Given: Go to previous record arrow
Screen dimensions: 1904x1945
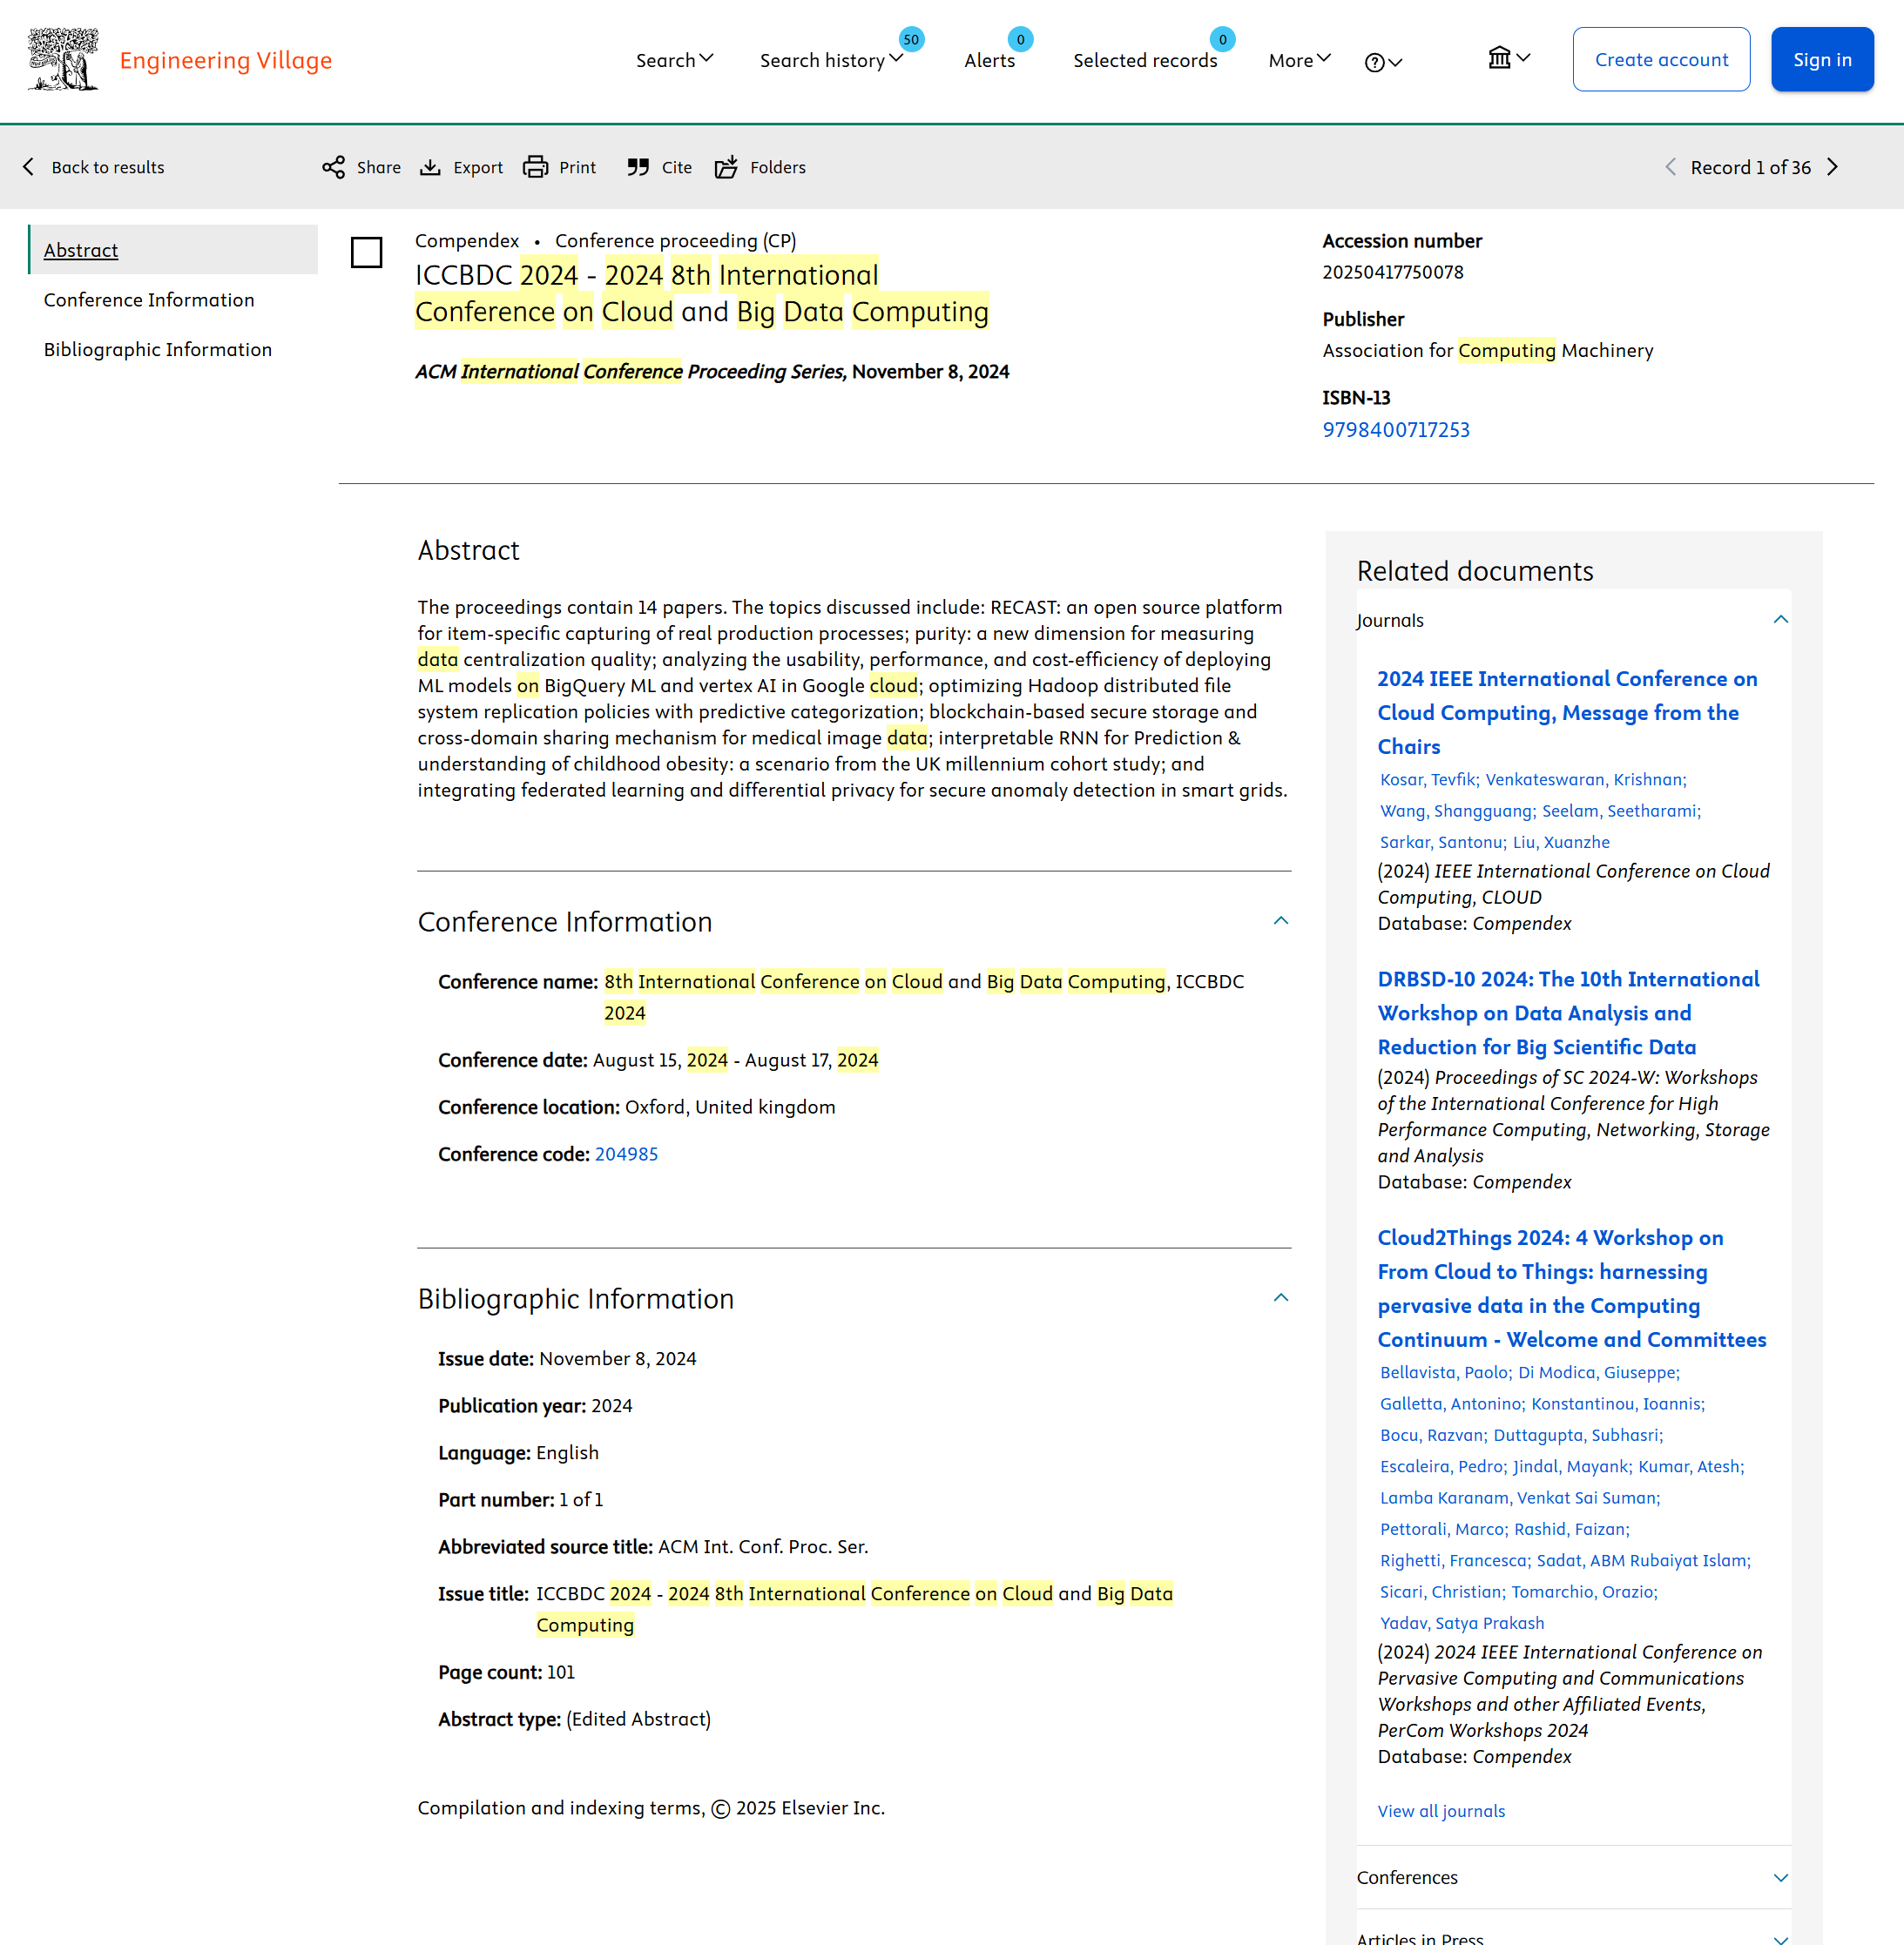Looking at the screenshot, I should click(1670, 167).
